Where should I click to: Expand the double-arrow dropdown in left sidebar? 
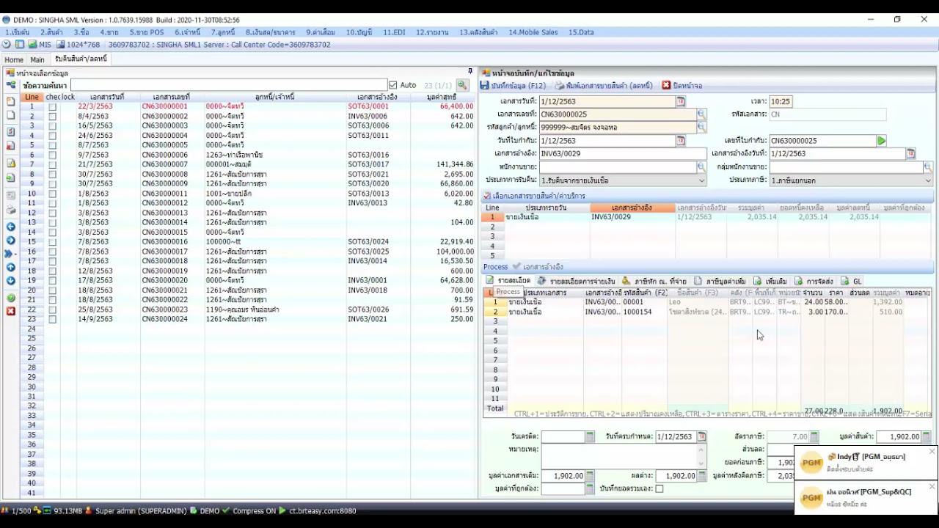10,254
